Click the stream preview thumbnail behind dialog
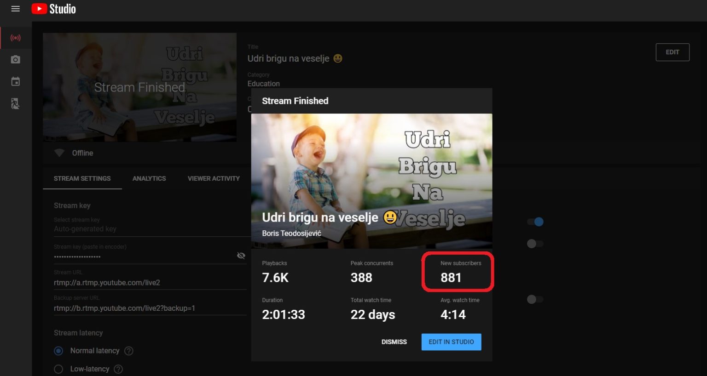 pyautogui.click(x=140, y=87)
